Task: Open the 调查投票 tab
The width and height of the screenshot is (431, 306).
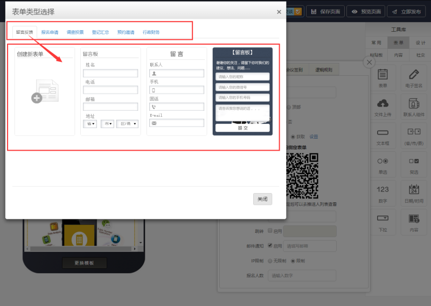Action: click(75, 32)
